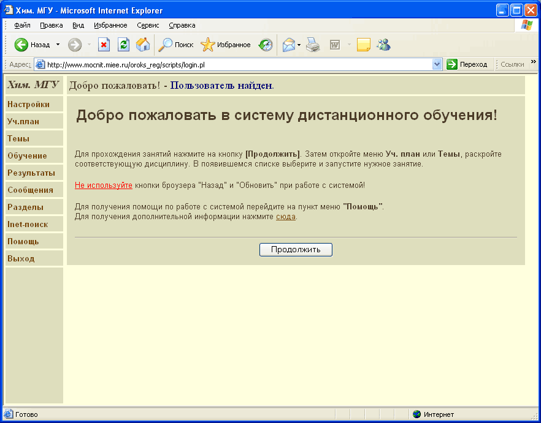Open Forward button history dropdown arrow

coord(89,45)
